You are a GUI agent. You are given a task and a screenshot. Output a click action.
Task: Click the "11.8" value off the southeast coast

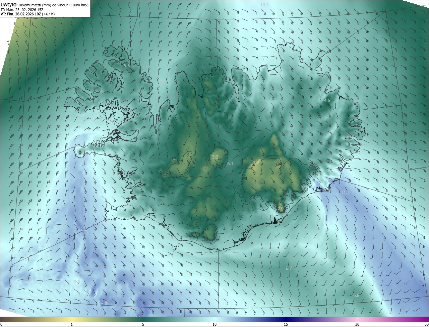pos(345,193)
